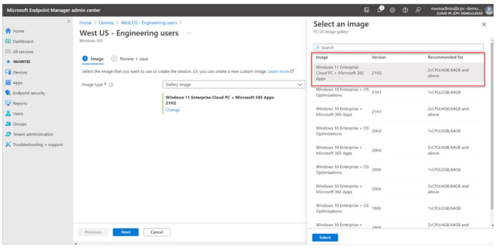Click the Devices breadcrumb link
The height and width of the screenshot is (248, 499).
click(x=106, y=23)
